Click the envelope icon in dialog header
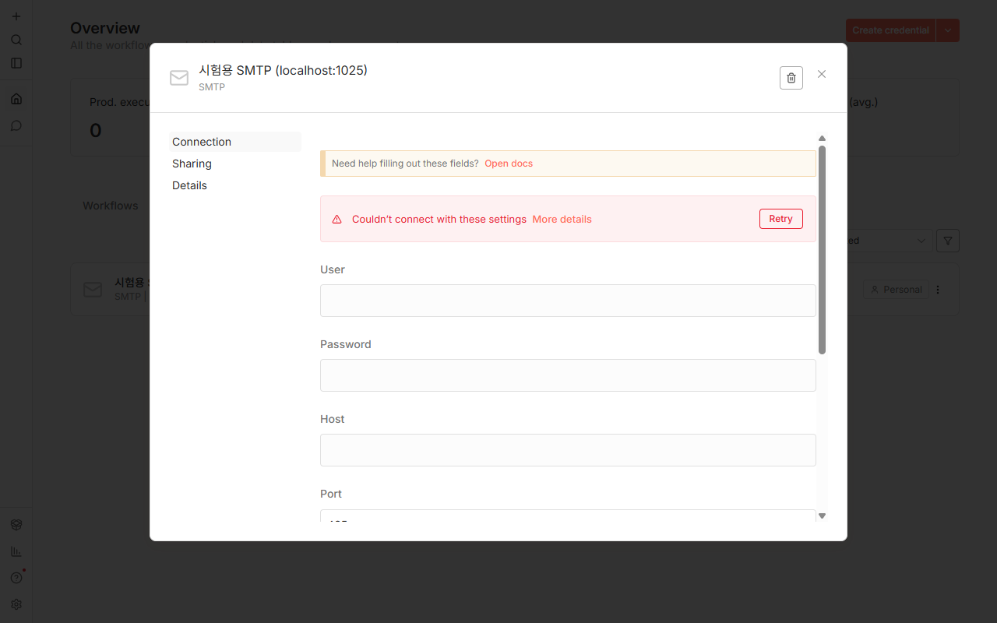Screen dimensions: 997x623 (179, 78)
